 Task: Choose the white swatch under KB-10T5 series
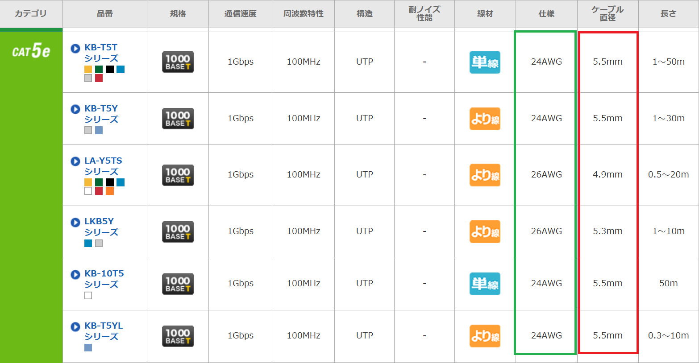point(88,295)
